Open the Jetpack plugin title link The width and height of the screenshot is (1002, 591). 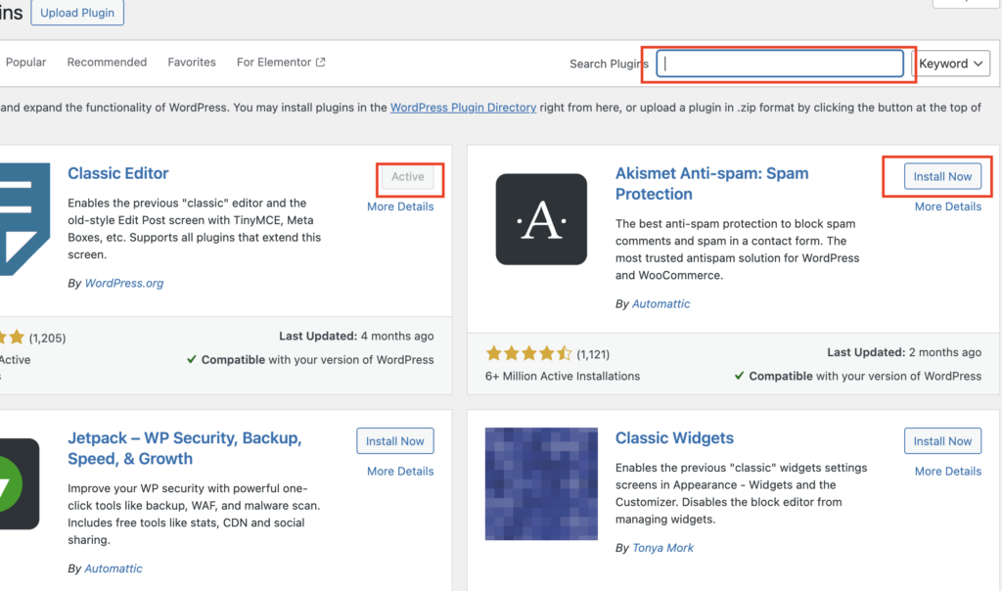[185, 448]
